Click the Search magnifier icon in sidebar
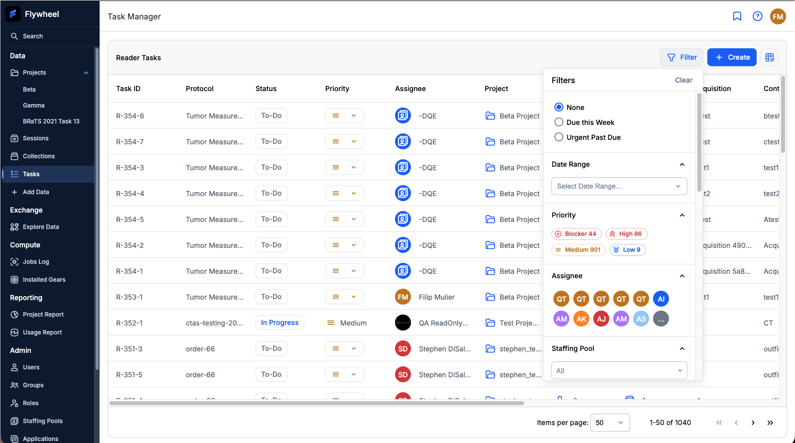Screen dimensions: 795x443 point(14,36)
